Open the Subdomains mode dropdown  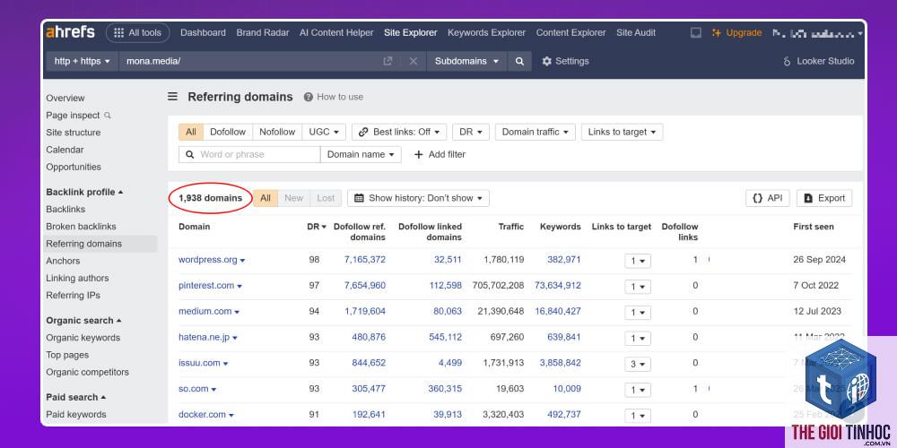tap(466, 61)
